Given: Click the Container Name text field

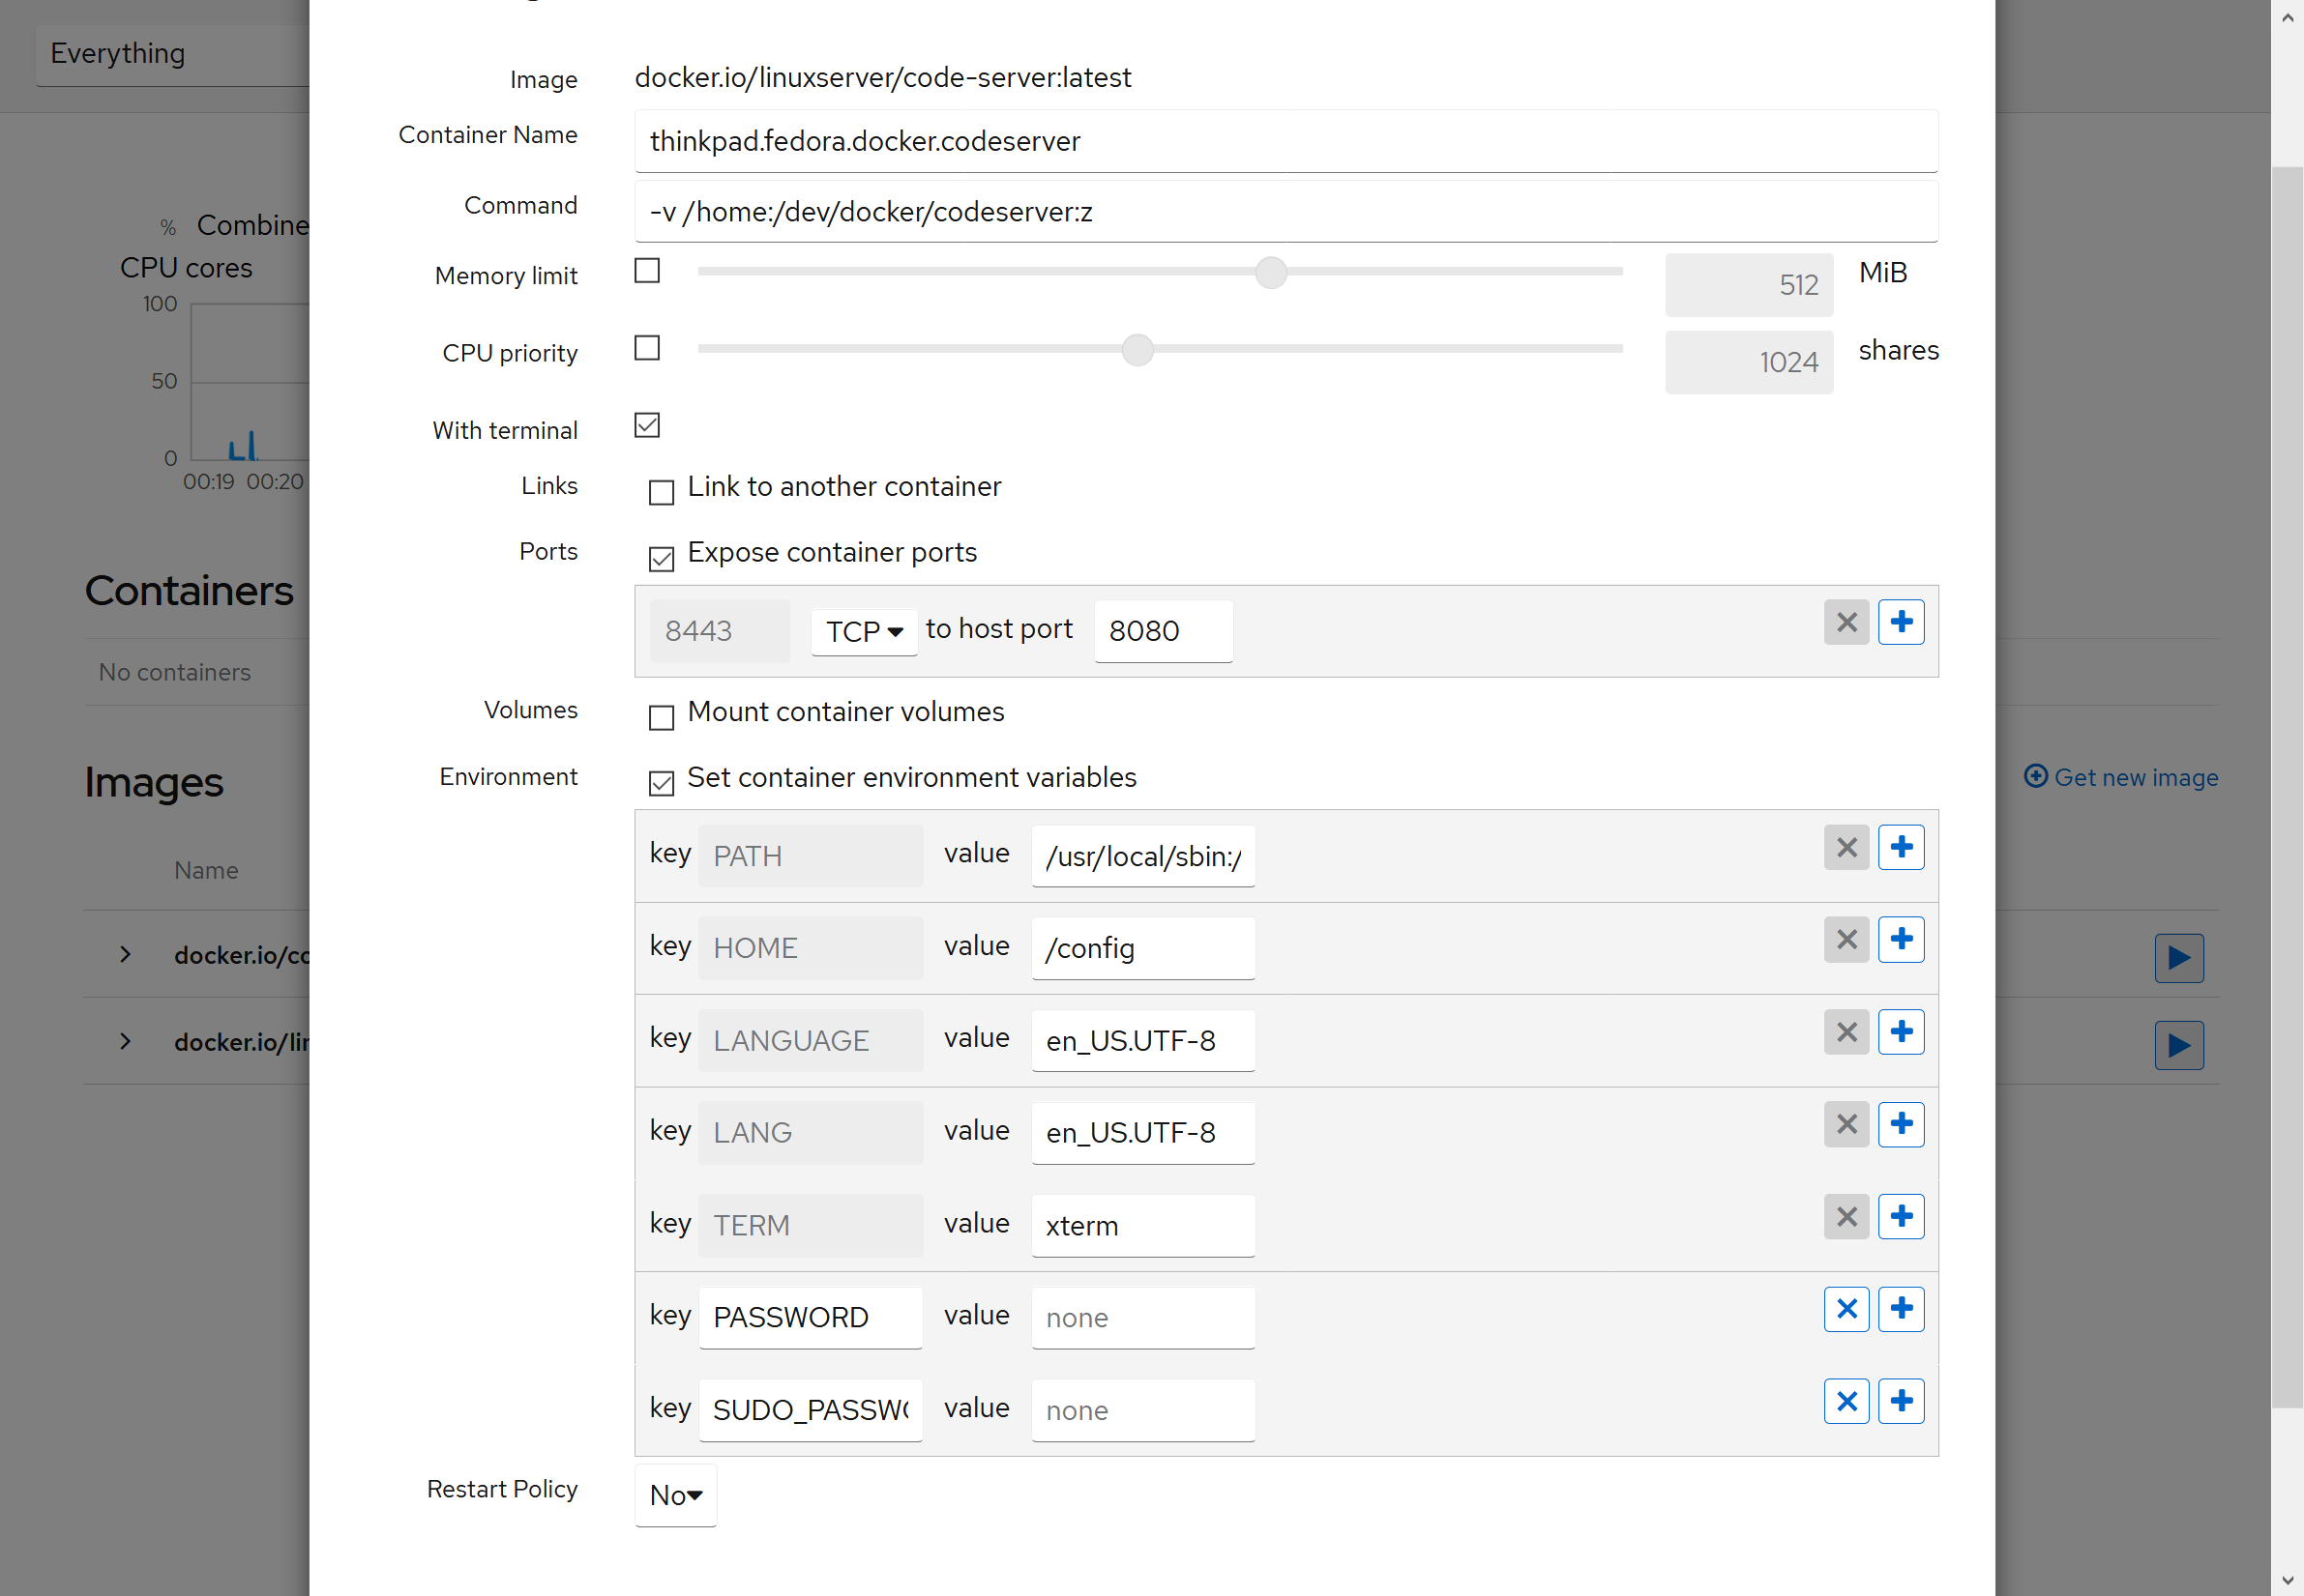Looking at the screenshot, I should coord(1285,142).
